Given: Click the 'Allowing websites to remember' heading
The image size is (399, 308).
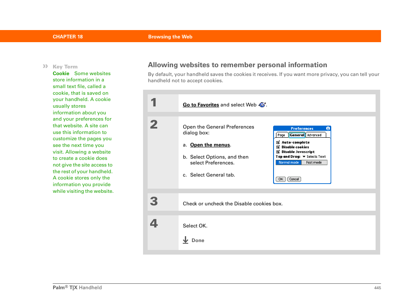Looking at the screenshot, I should tap(238, 65).
